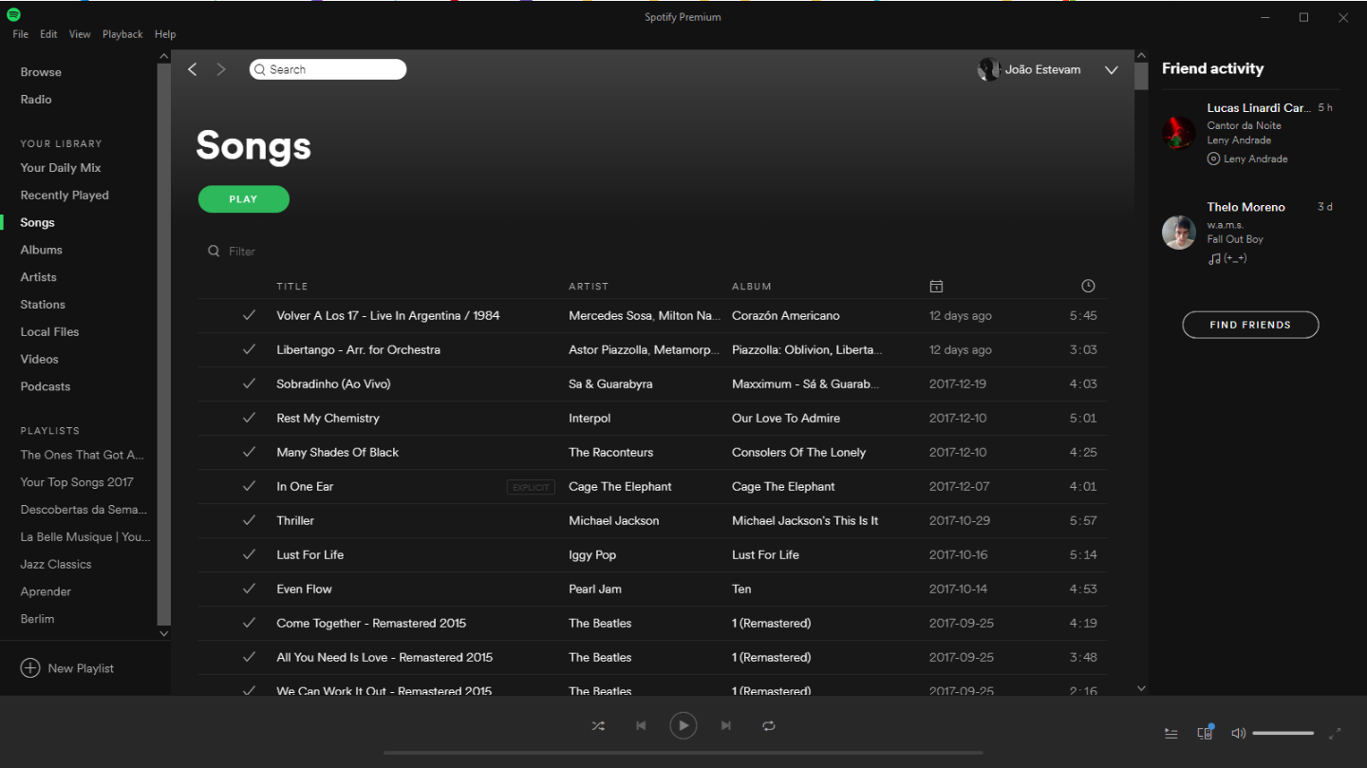This screenshot has width=1367, height=768.
Task: Click the song progress bar
Action: [x=683, y=754]
